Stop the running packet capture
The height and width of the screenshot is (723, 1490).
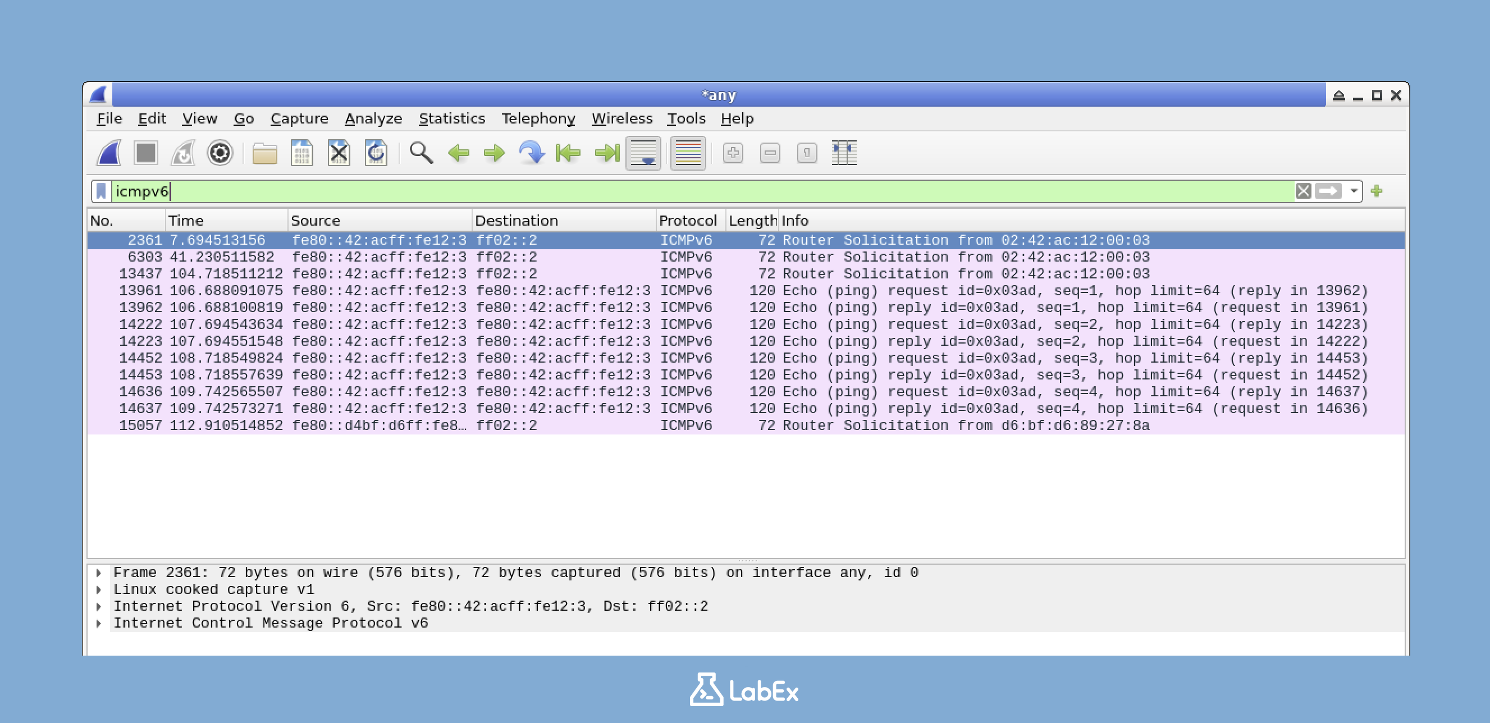(x=146, y=153)
